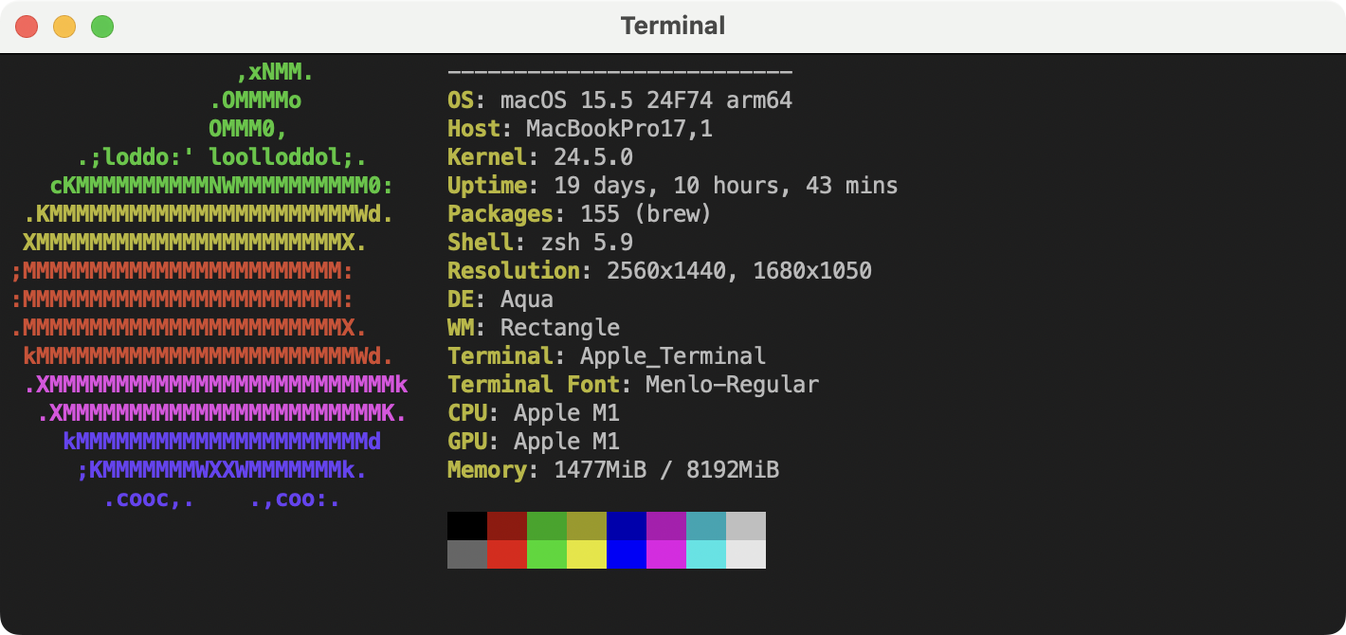Click the "Shell" label
This screenshot has height=635, width=1346.
coord(481,243)
